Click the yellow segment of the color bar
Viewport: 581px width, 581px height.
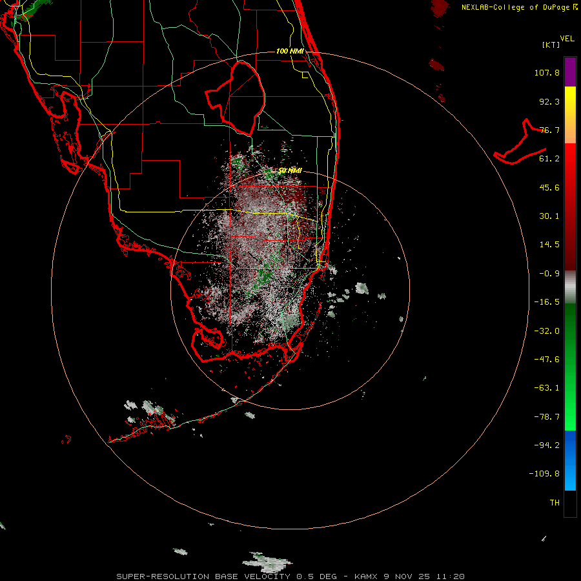click(x=570, y=101)
